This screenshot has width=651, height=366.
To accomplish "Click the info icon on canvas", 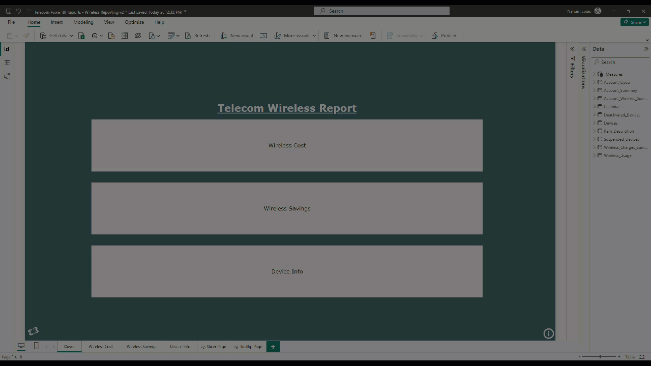I will 548,333.
